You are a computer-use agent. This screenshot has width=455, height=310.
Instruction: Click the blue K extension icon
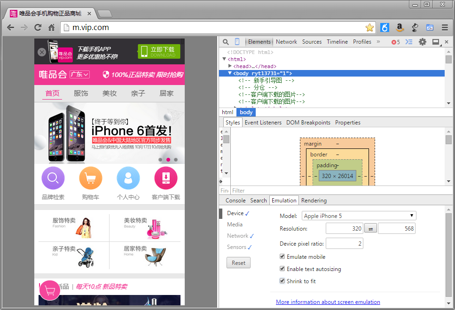385,28
